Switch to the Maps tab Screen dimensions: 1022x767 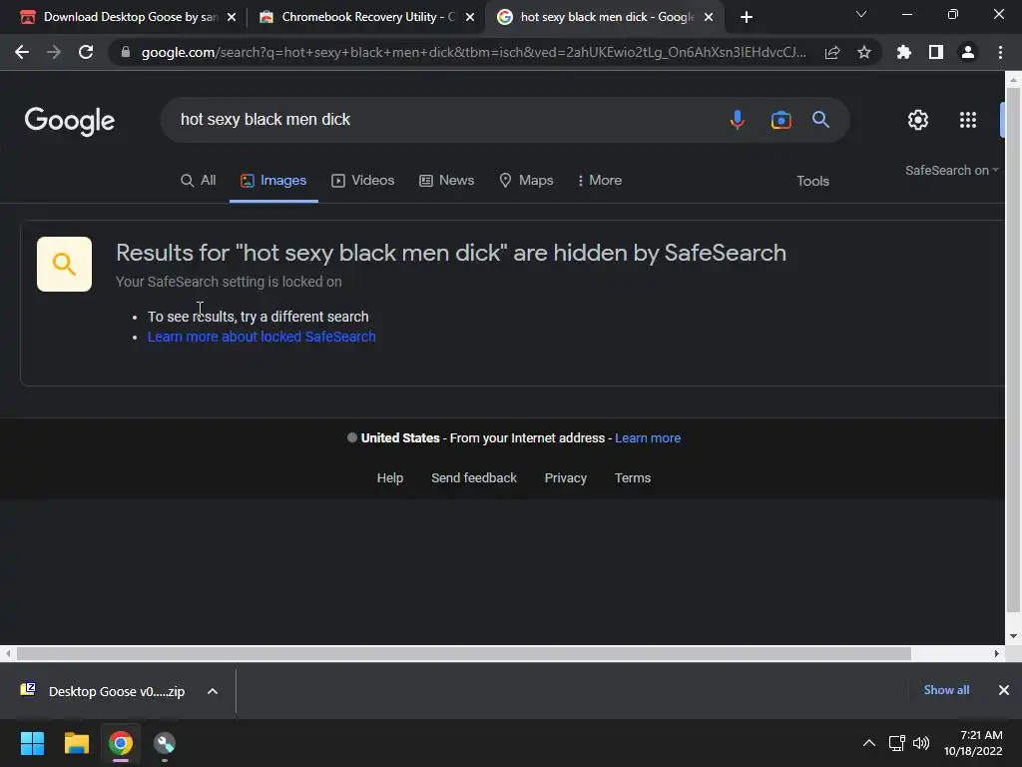tap(526, 181)
